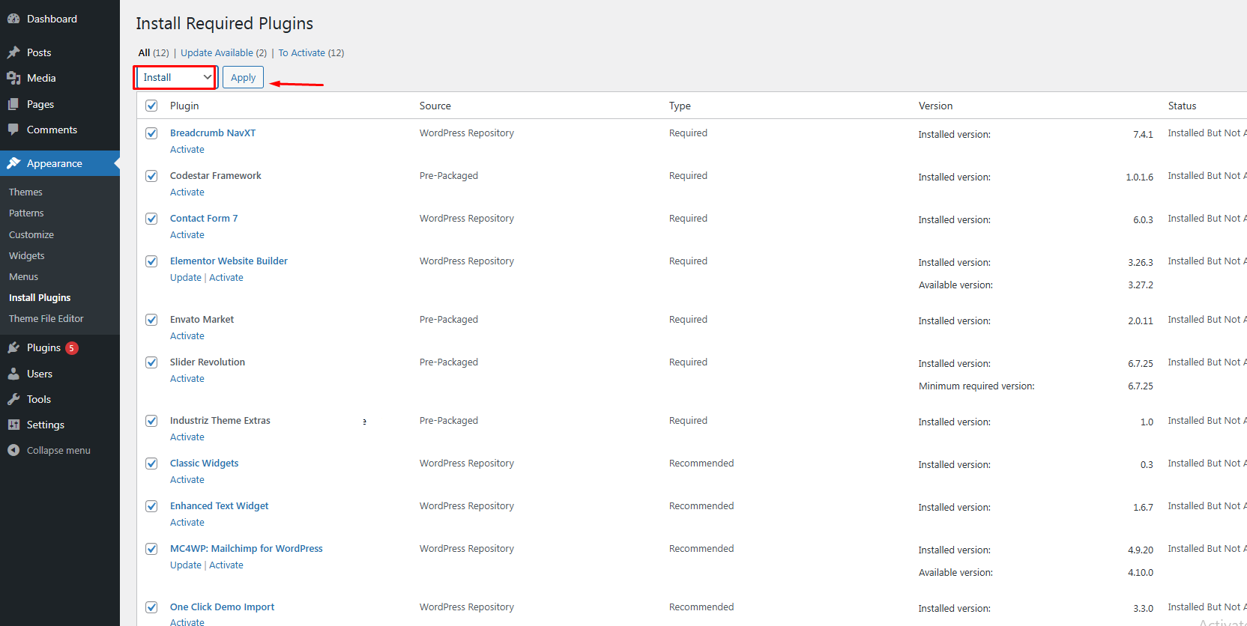The width and height of the screenshot is (1247, 626).
Task: Open the Install Plugins submenu item
Action: click(x=40, y=298)
